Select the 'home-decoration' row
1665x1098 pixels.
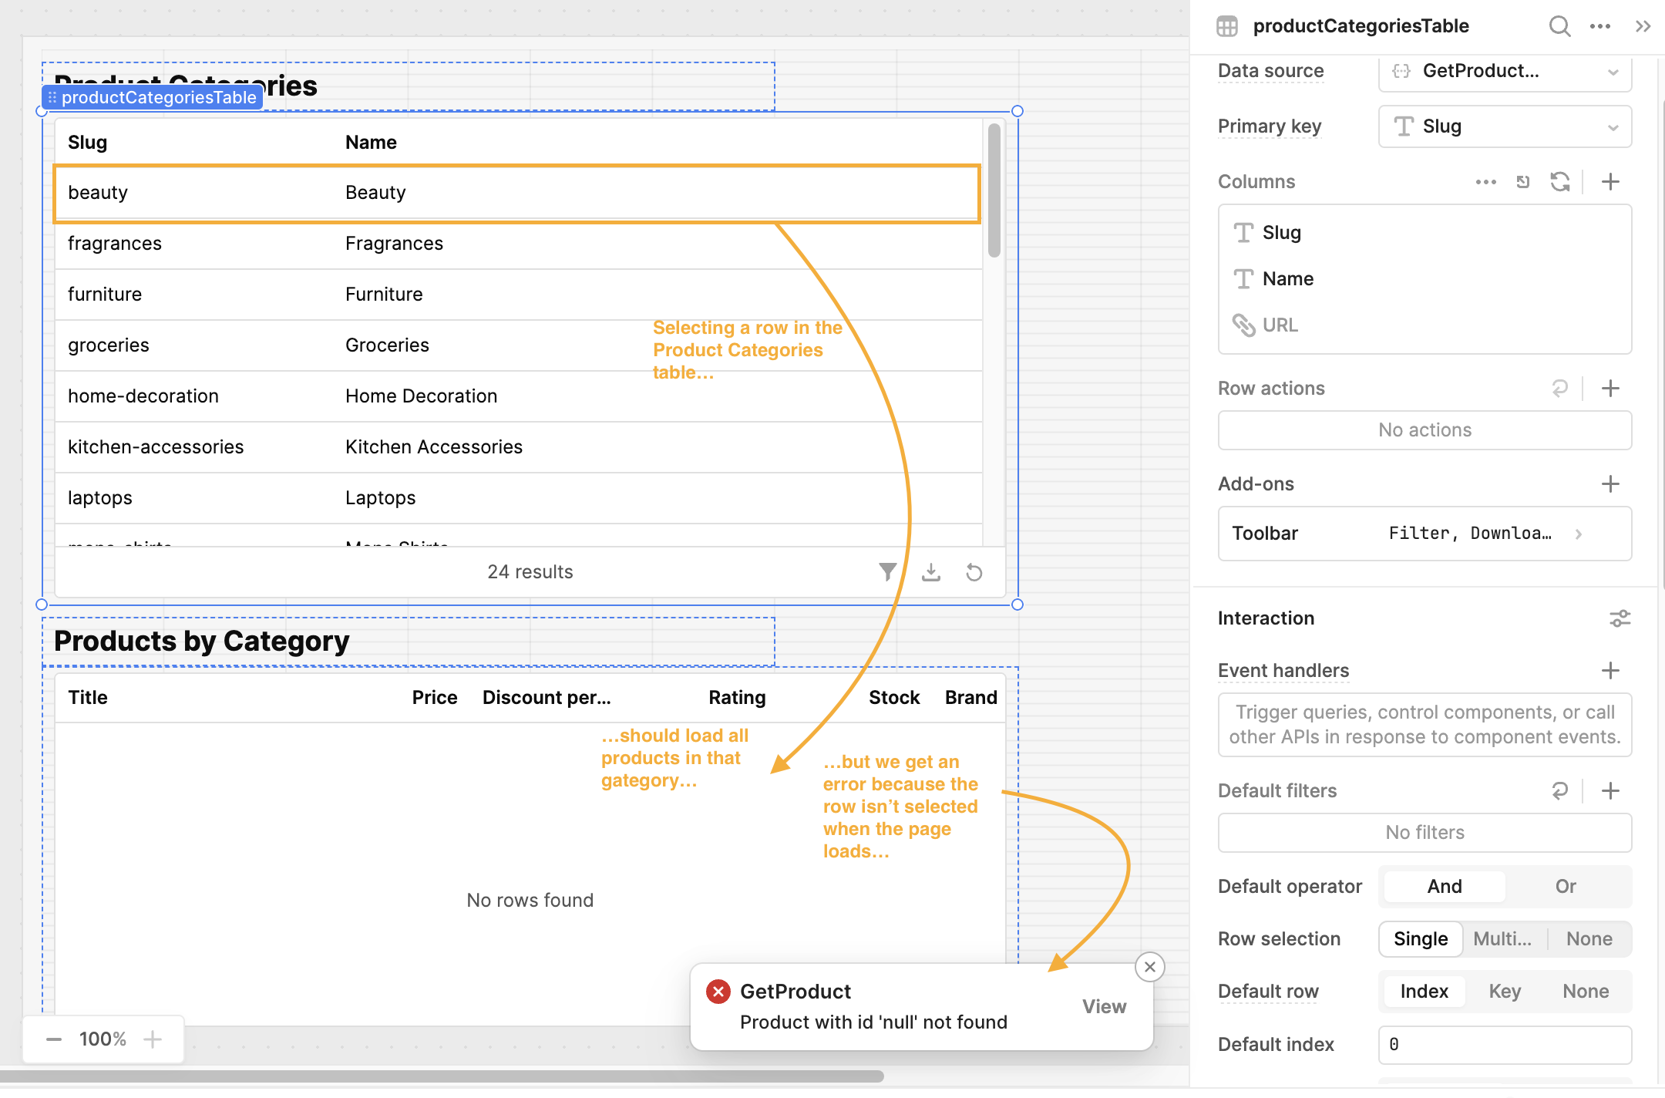[x=518, y=396]
